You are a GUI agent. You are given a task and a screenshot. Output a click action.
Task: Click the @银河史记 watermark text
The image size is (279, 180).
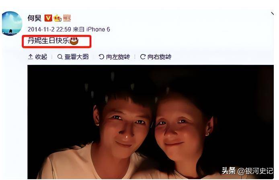click(x=255, y=171)
